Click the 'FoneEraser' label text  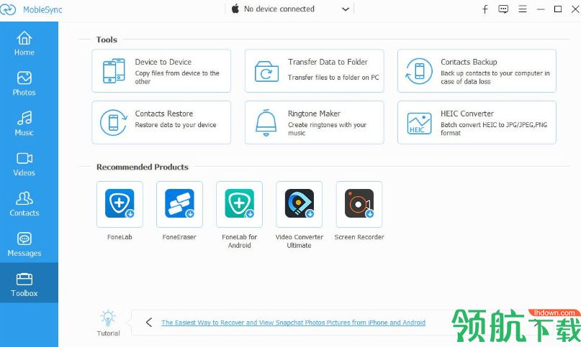coord(179,237)
